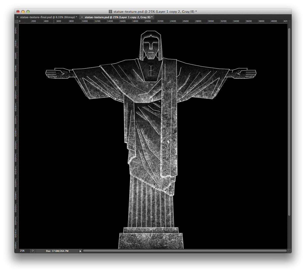
Task: Click the Doc: 17.6M/264.7M status info
Action: click(57, 251)
